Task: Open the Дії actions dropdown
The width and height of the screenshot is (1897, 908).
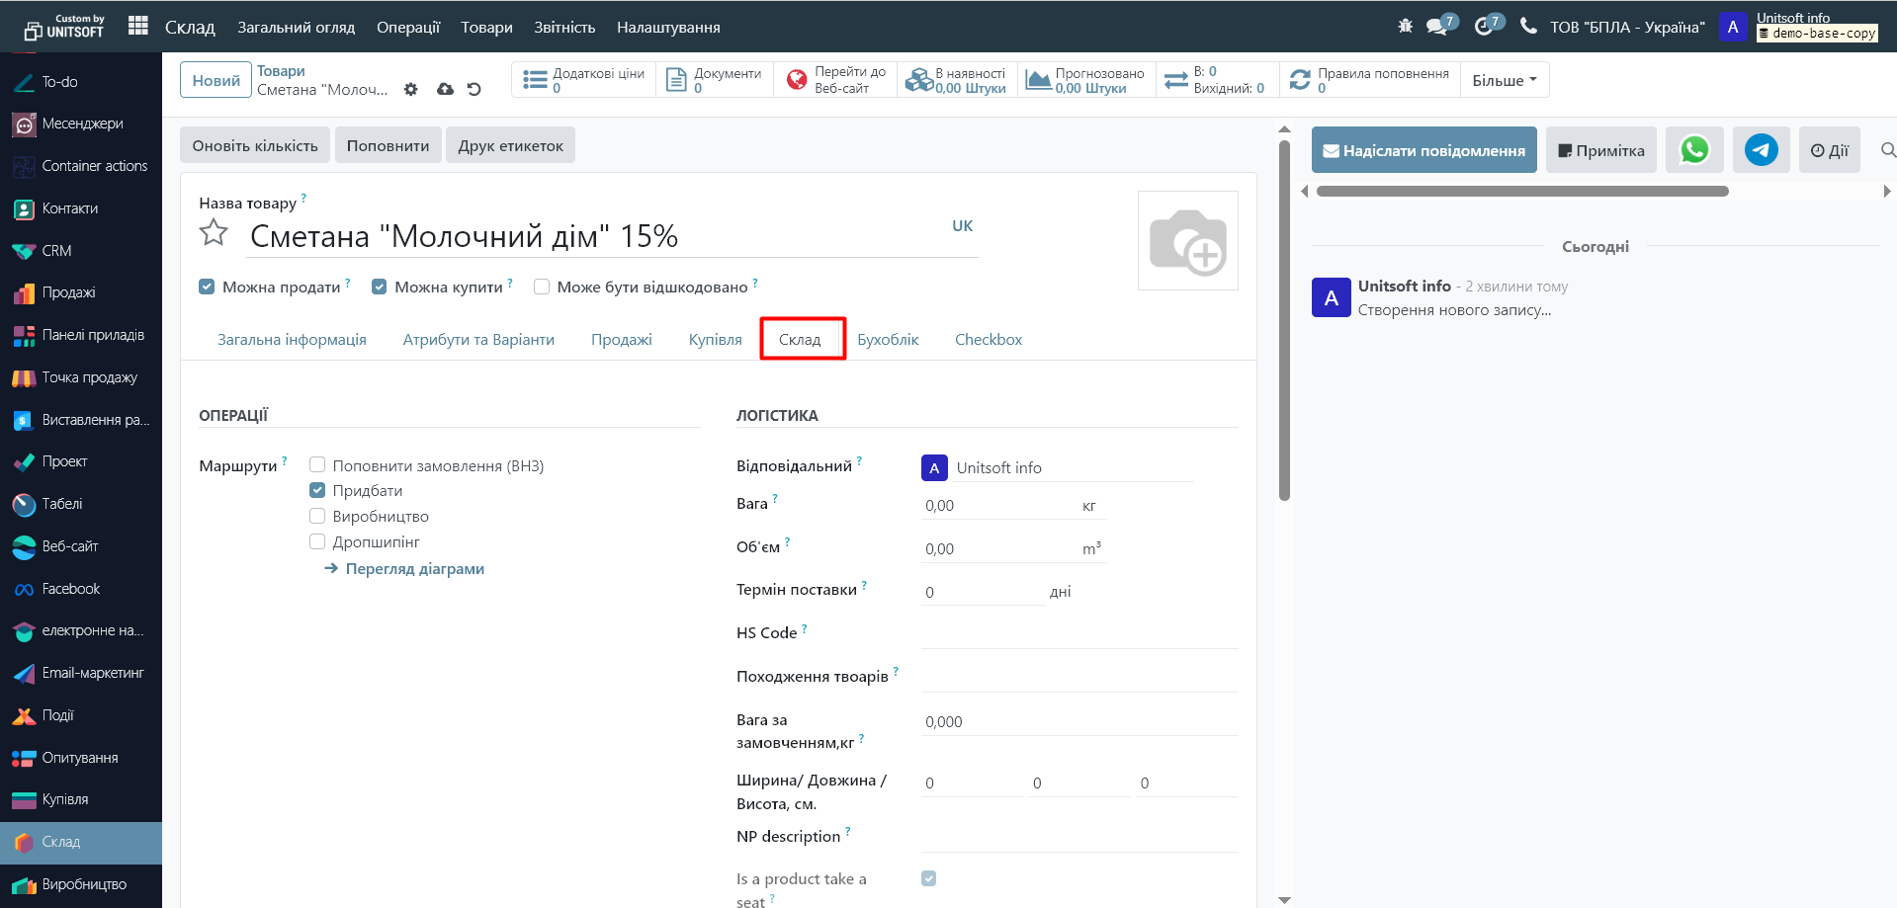Action: 1829,150
